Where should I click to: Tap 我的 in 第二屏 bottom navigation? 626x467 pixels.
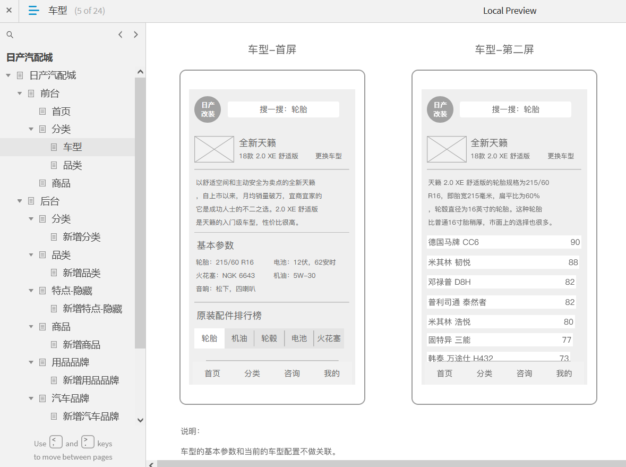564,373
